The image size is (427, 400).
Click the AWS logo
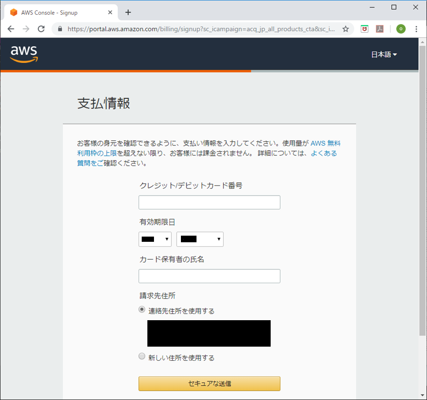[x=24, y=54]
